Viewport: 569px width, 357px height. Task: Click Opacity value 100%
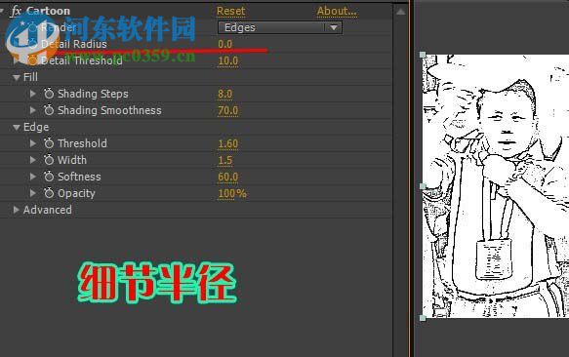(x=232, y=194)
